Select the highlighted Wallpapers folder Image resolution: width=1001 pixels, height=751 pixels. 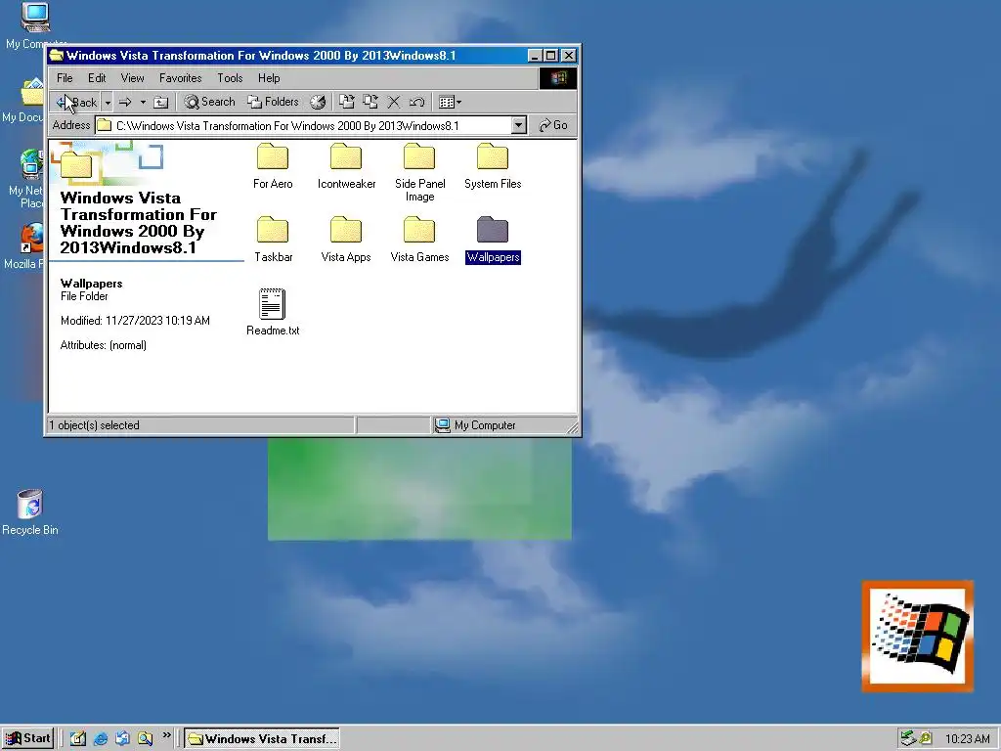pos(493,240)
